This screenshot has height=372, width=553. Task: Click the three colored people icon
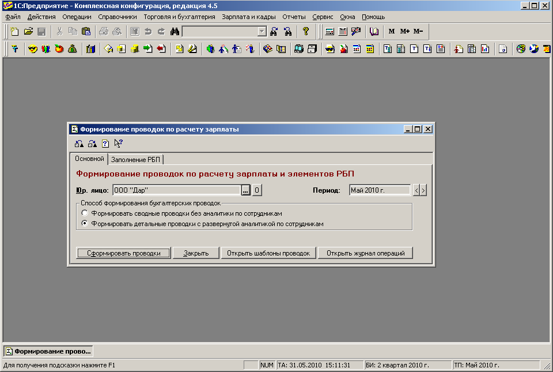click(x=46, y=49)
